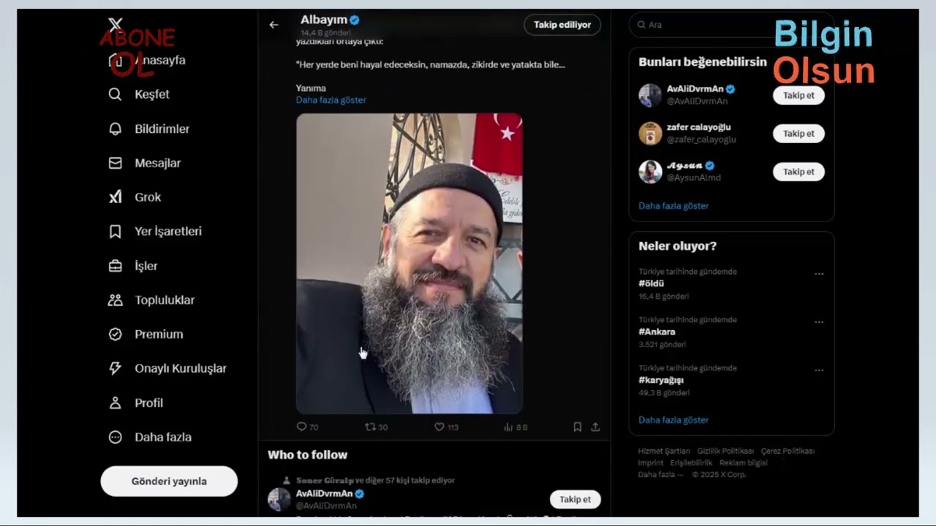
Task: Open Keşfet in the sidebar
Action: [151, 94]
